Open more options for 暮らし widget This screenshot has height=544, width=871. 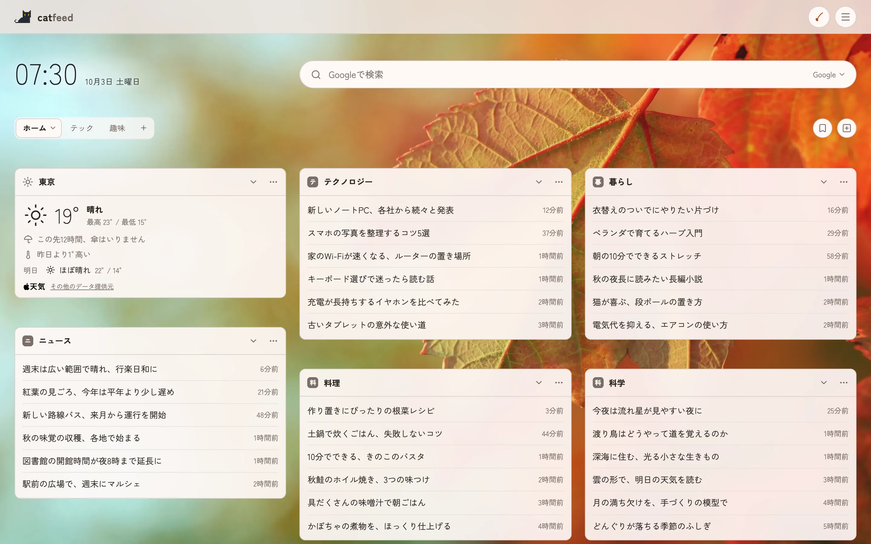[844, 182]
